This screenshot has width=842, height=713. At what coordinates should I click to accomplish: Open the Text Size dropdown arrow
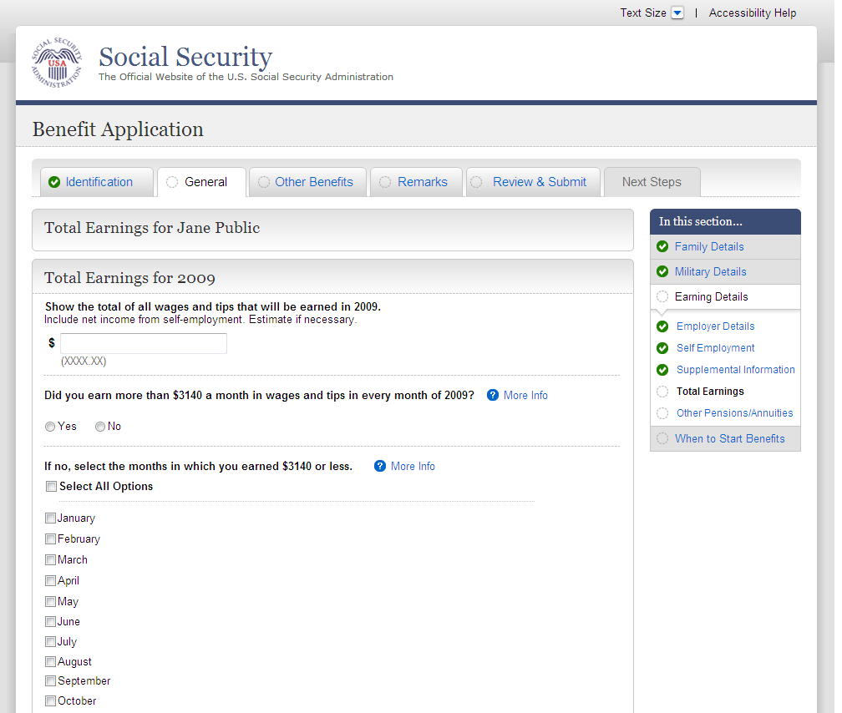[677, 13]
